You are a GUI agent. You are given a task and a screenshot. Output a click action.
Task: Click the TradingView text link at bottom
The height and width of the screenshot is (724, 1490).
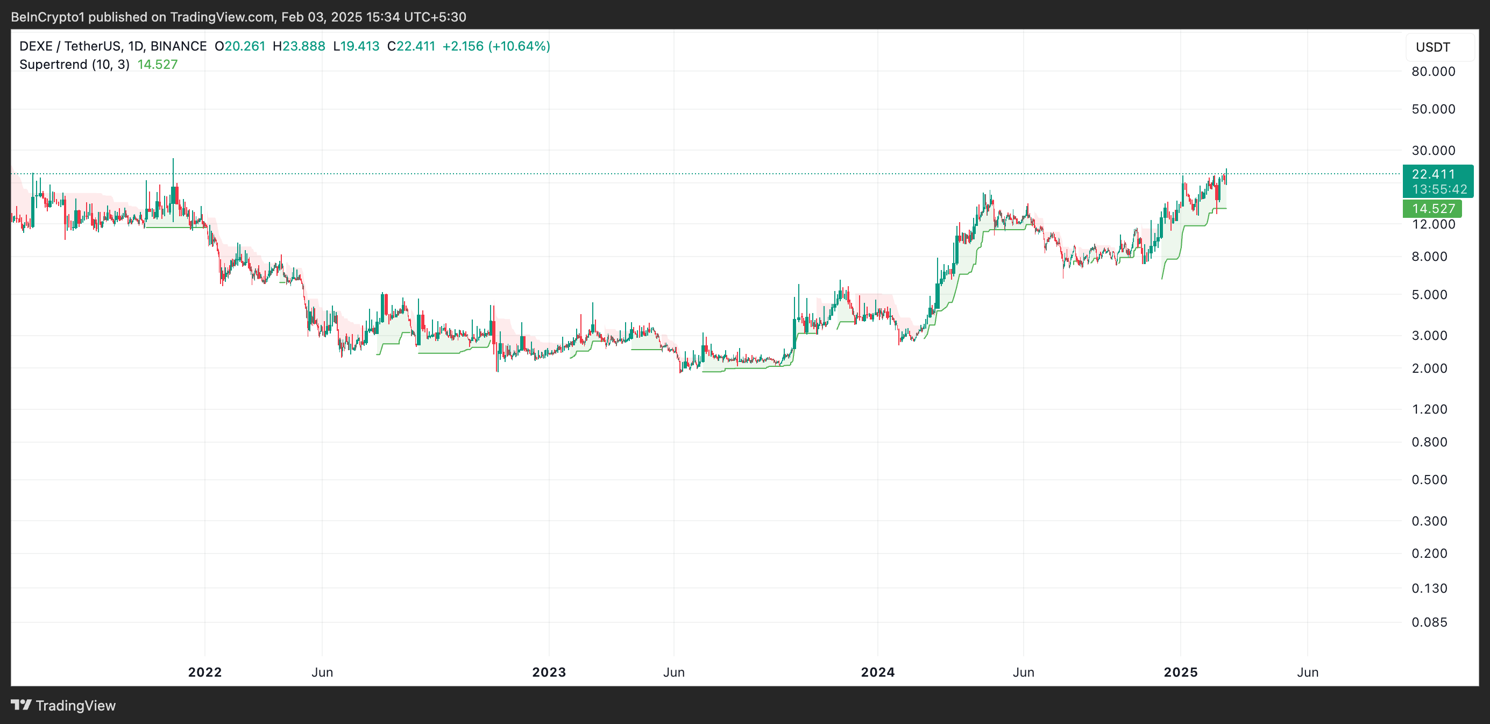tap(75, 706)
